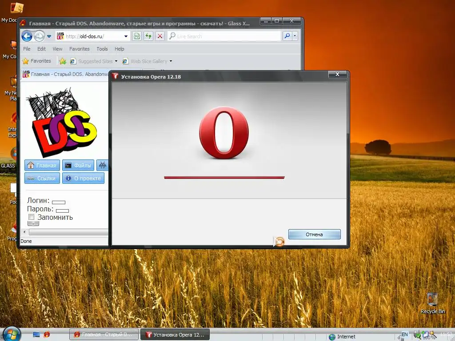Open the Recycle Bin desktop icon
The width and height of the screenshot is (455, 341).
point(433,303)
